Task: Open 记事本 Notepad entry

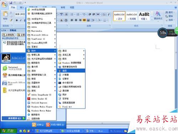Action: click(71, 79)
